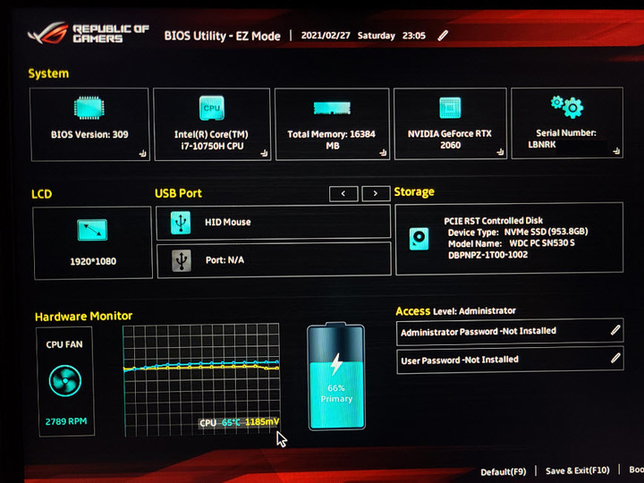Click the CPU fan icon

(x=65, y=381)
